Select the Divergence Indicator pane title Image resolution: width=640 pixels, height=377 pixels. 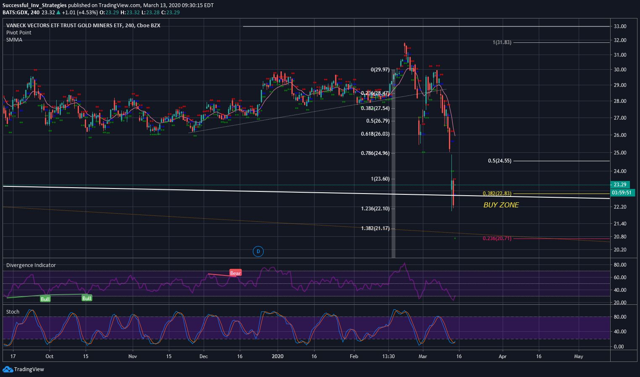tap(31, 265)
